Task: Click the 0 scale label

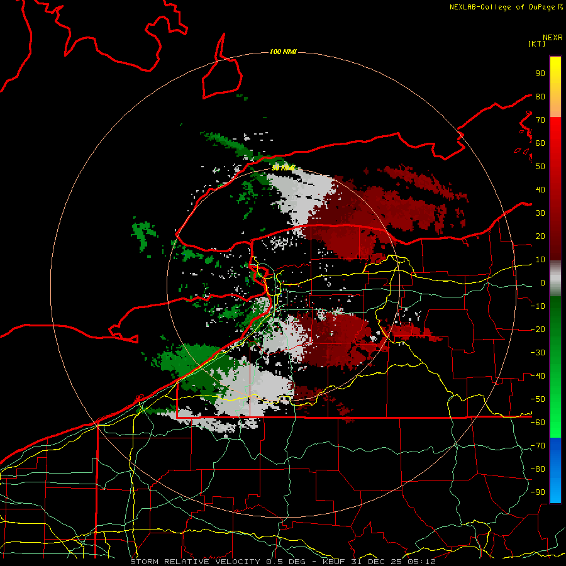Action: click(x=543, y=283)
